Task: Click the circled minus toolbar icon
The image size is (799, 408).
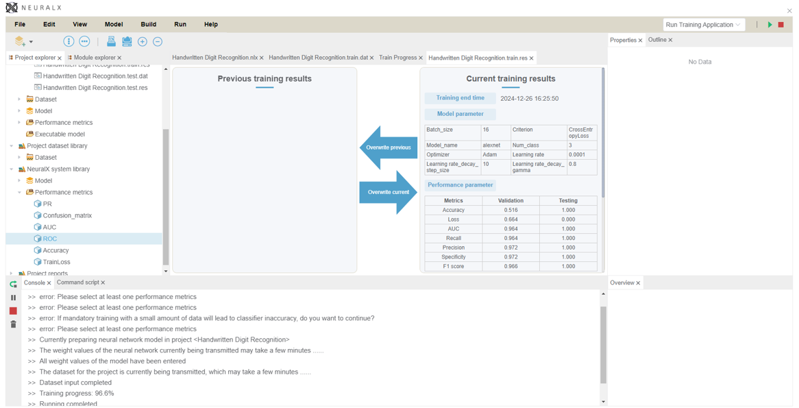Action: (158, 42)
